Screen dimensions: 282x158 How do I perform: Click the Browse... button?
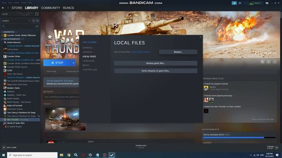[x=178, y=52]
